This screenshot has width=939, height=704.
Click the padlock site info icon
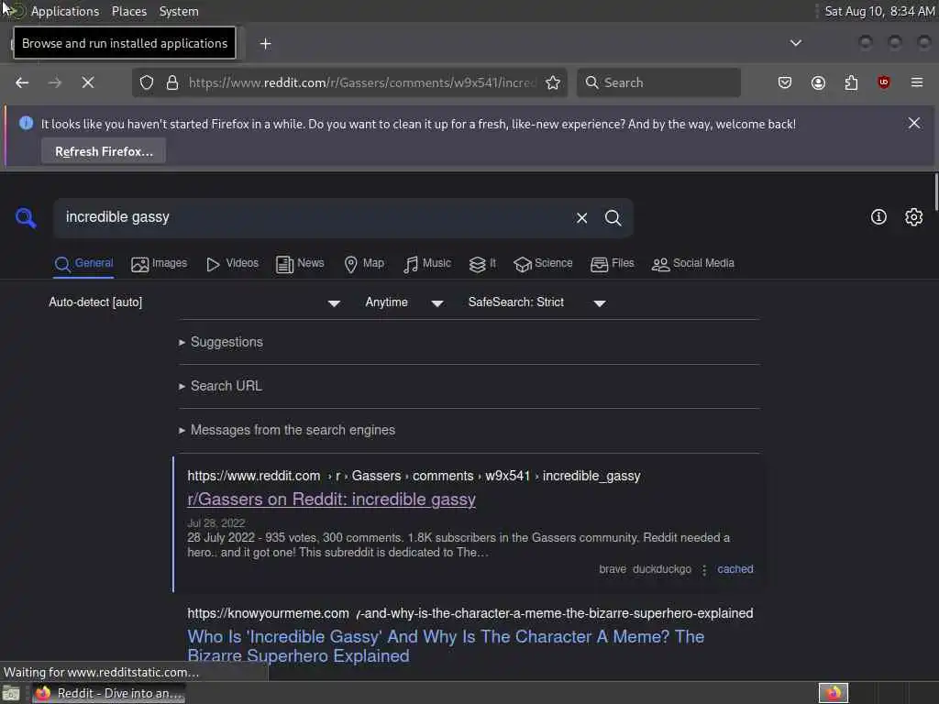(x=172, y=82)
